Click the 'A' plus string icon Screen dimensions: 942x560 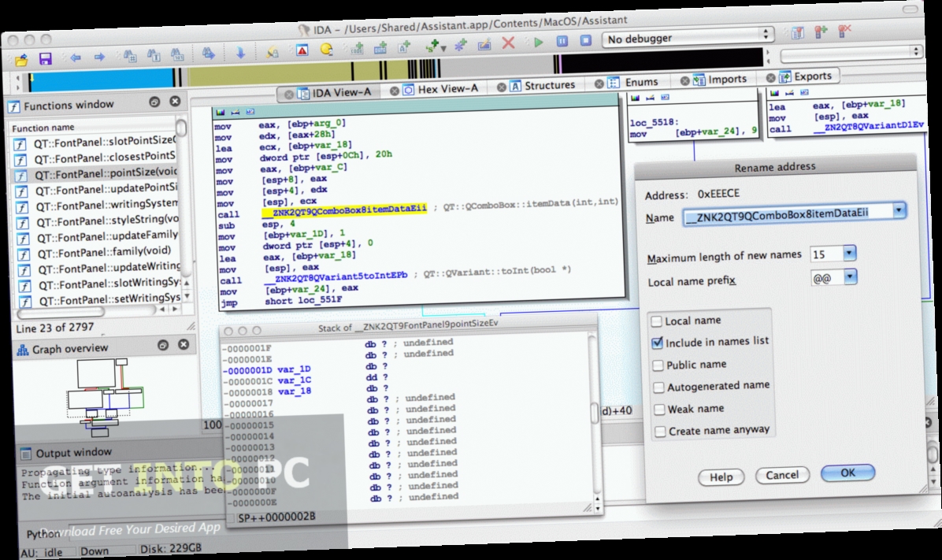click(x=404, y=47)
